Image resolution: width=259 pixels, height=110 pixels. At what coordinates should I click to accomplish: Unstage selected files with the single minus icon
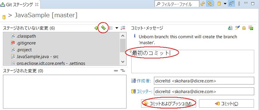pos(116,71)
